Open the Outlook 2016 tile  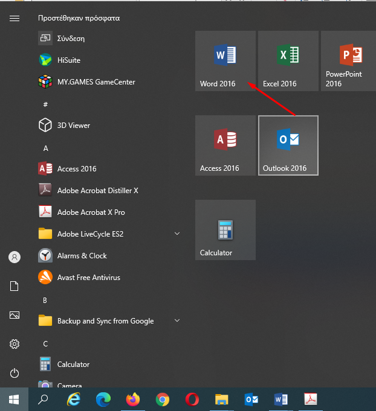tap(288, 145)
